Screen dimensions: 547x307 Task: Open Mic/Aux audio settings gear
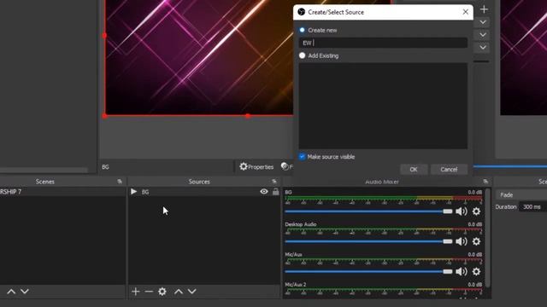(x=476, y=271)
